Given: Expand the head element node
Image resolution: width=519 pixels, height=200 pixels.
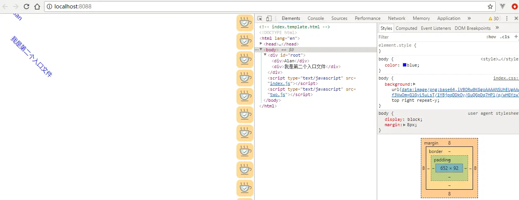Looking at the screenshot, I should click(x=261, y=44).
